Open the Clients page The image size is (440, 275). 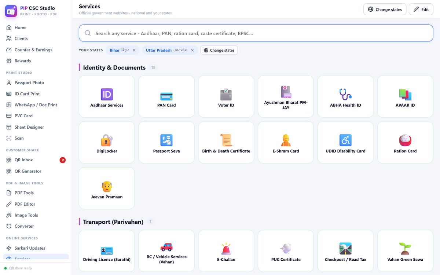pyautogui.click(x=36, y=38)
